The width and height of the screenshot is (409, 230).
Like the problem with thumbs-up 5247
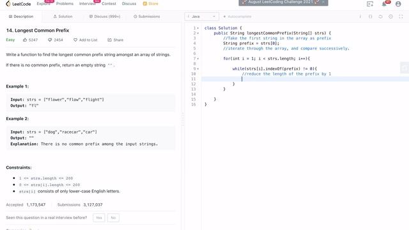tap(30, 40)
